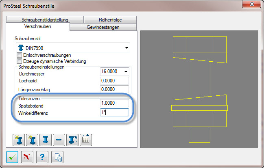Open help with the blue question mark
Image resolution: width=264 pixels, height=168 pixels.
42,157
